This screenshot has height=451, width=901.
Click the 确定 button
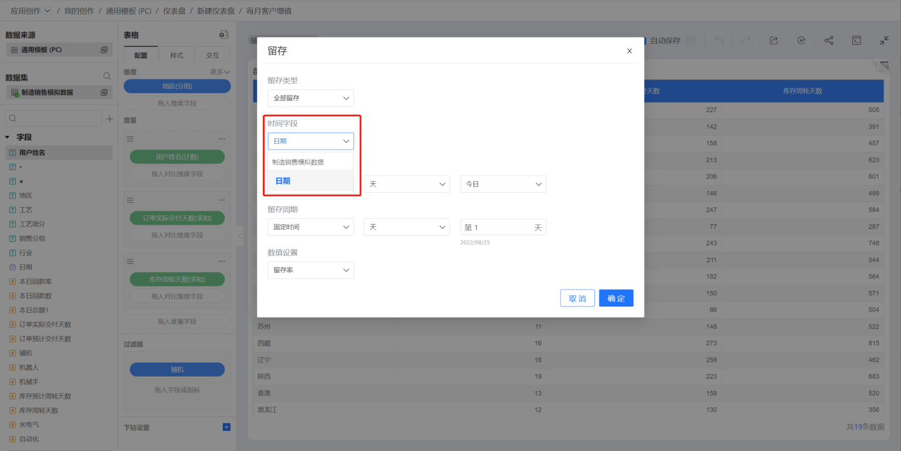616,298
